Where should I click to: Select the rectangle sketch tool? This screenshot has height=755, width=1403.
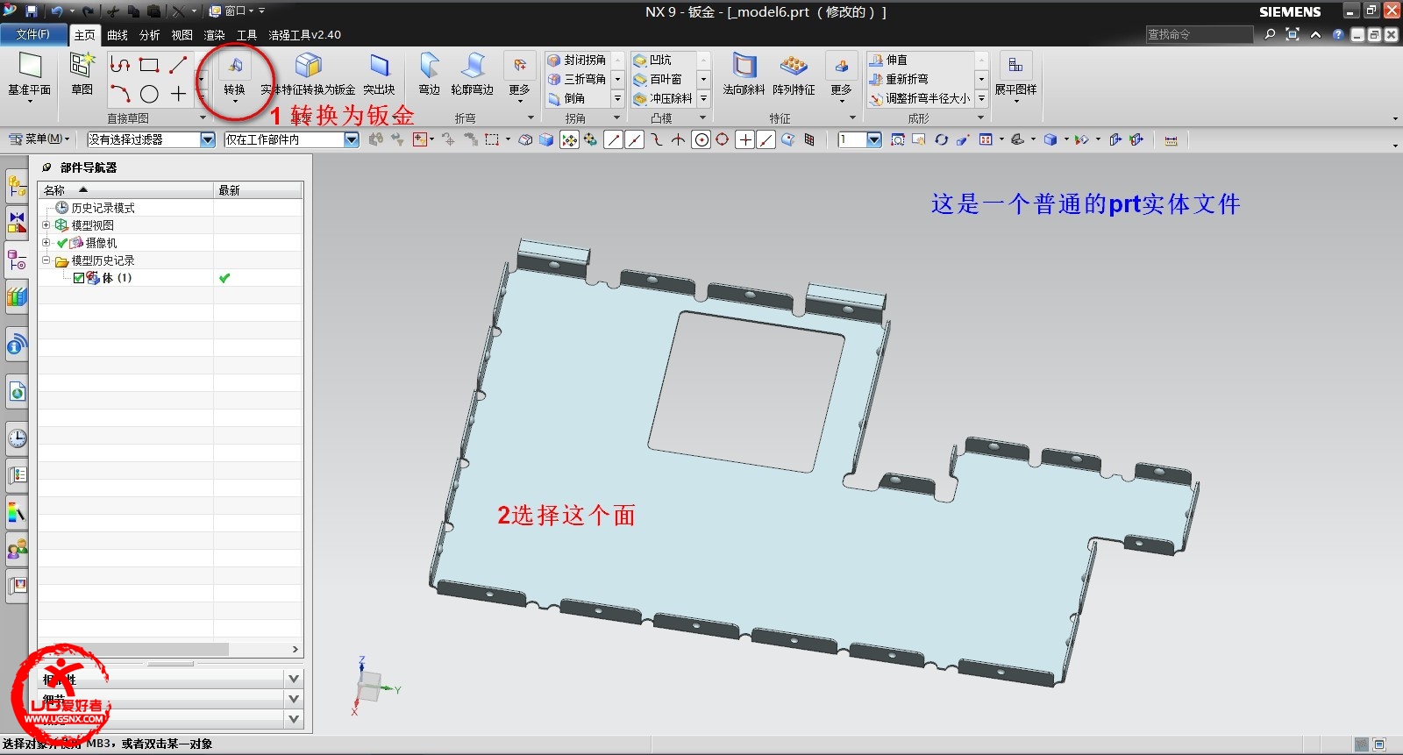pos(149,65)
